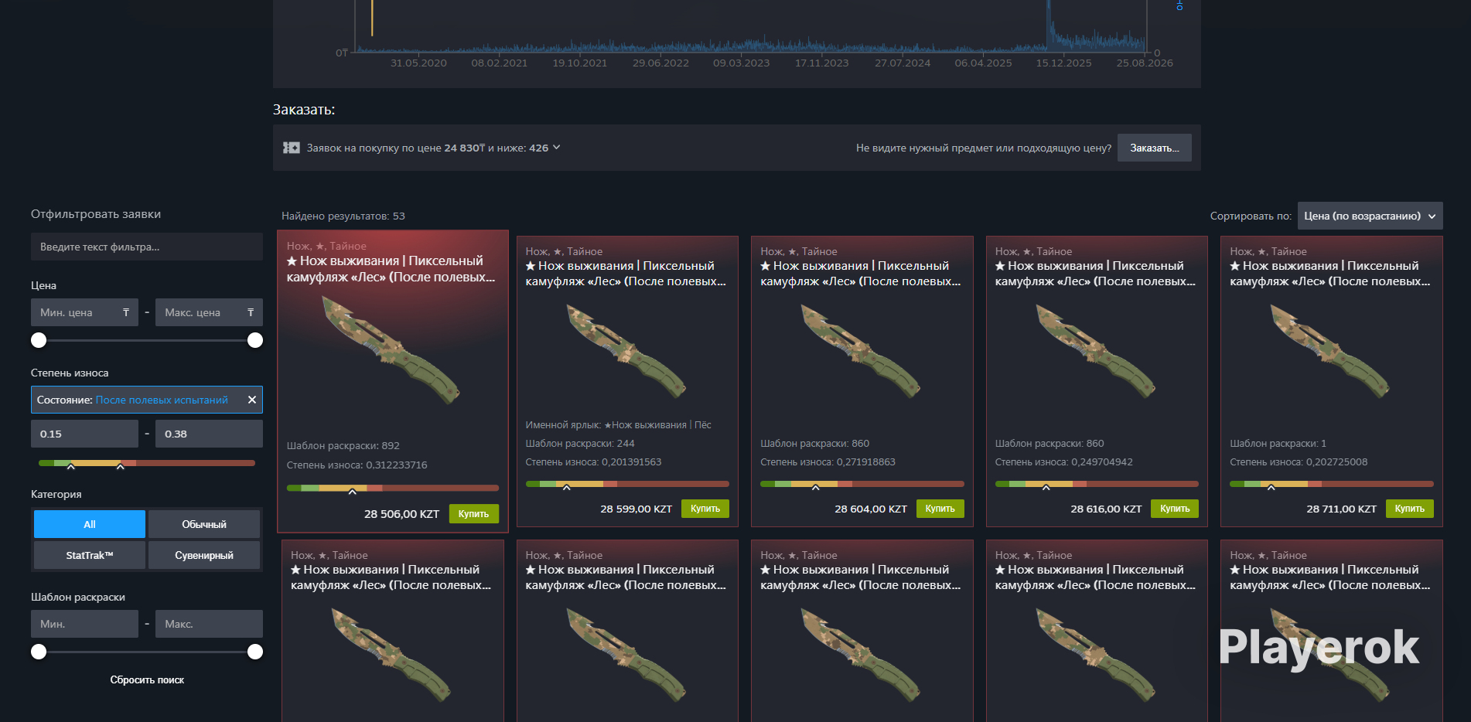
Task: Click wear value 'Степень износа: 0,202725008'
Action: click(1299, 462)
